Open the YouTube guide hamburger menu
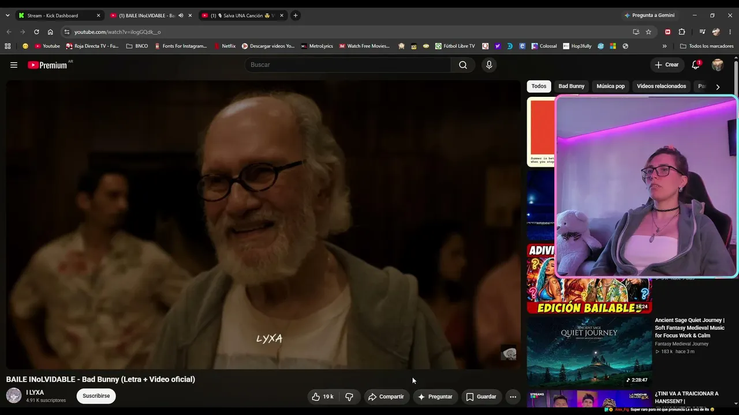Image resolution: width=739 pixels, height=415 pixels. coord(14,65)
